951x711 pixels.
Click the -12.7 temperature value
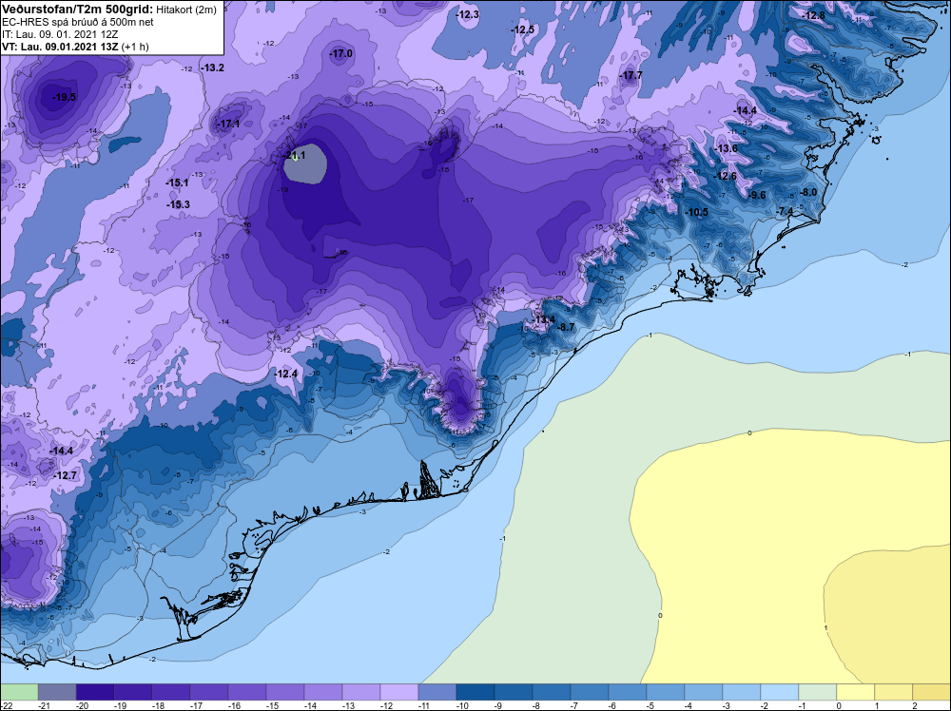(65, 476)
